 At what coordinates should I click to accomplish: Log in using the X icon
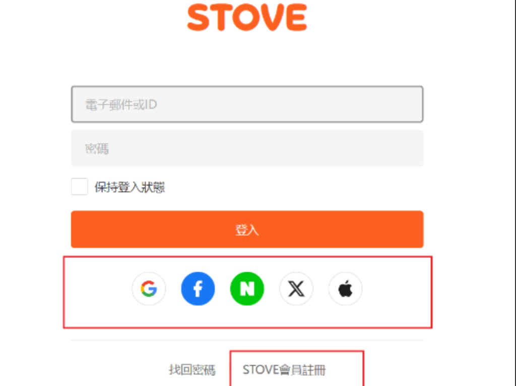click(296, 289)
